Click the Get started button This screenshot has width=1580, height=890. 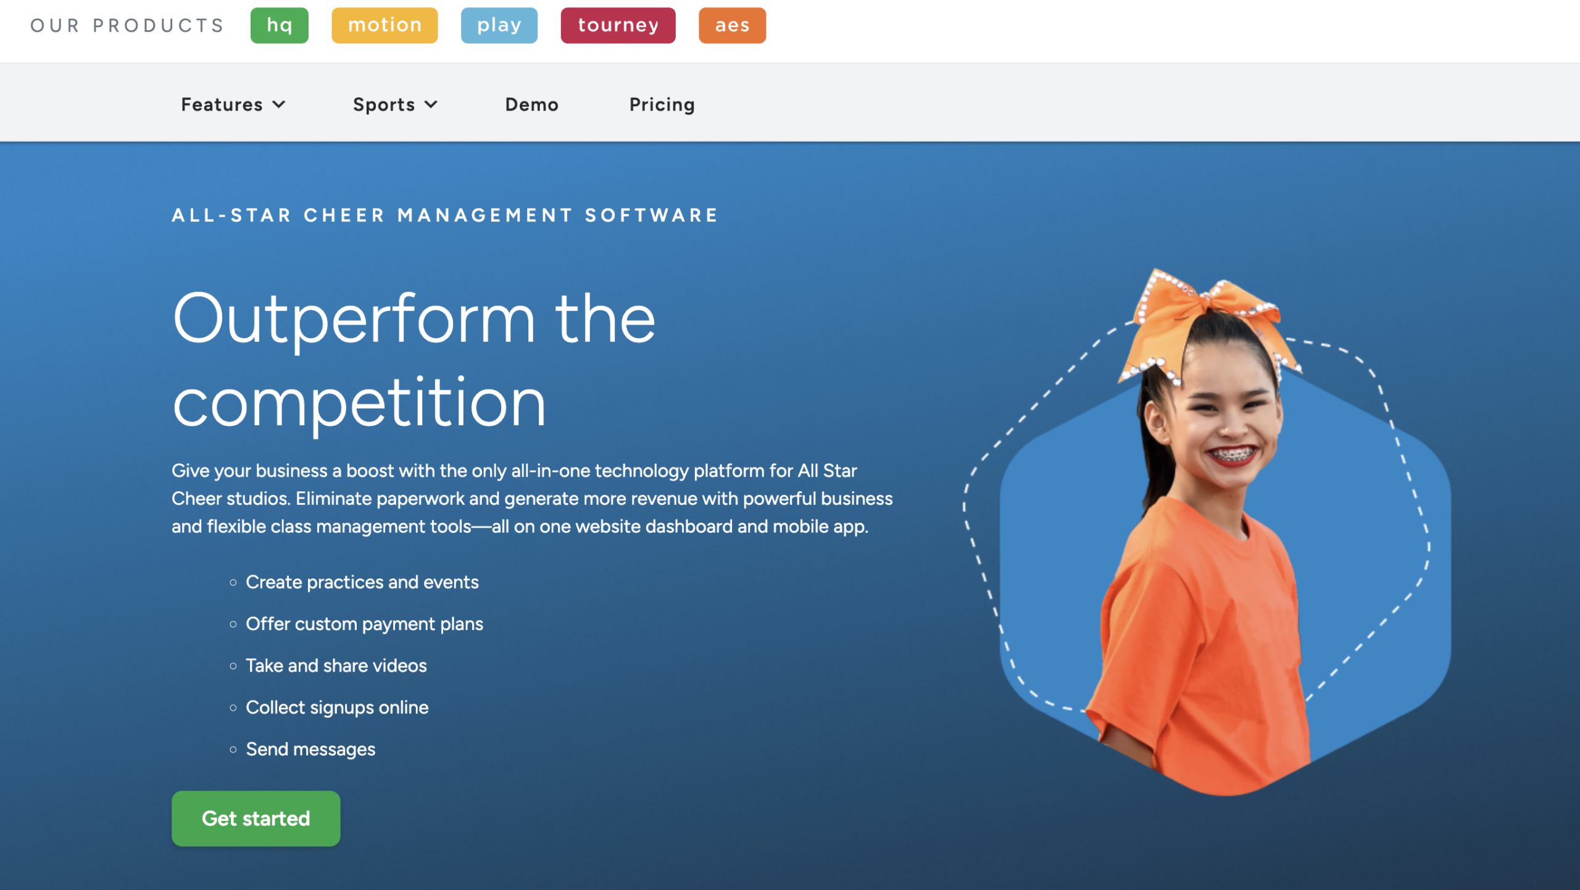[x=255, y=818]
